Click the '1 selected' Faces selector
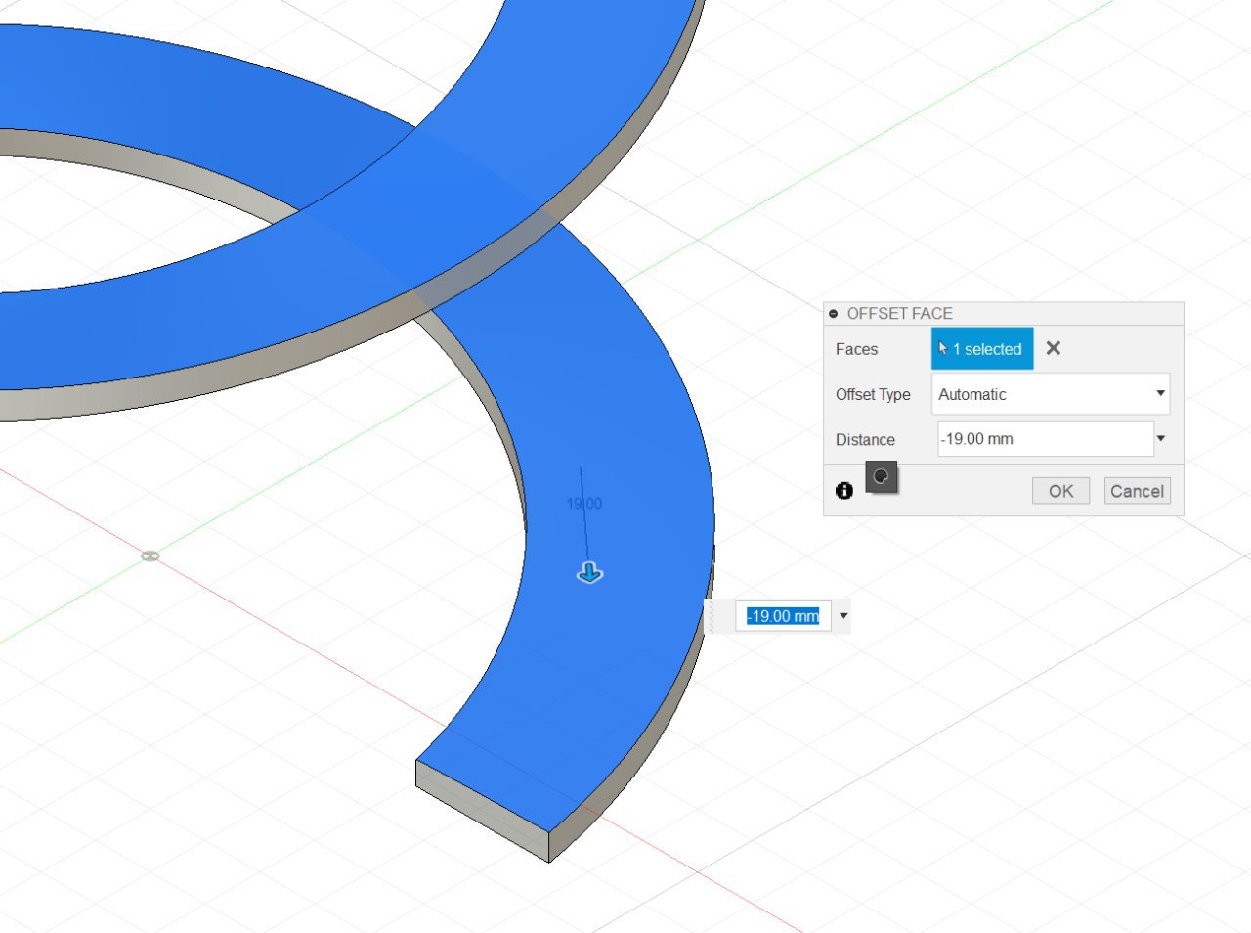This screenshot has height=933, width=1251. click(x=982, y=349)
